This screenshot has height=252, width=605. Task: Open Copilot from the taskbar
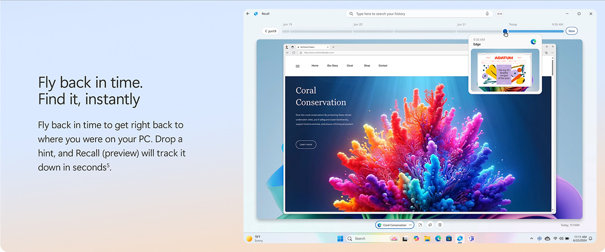tap(416, 239)
